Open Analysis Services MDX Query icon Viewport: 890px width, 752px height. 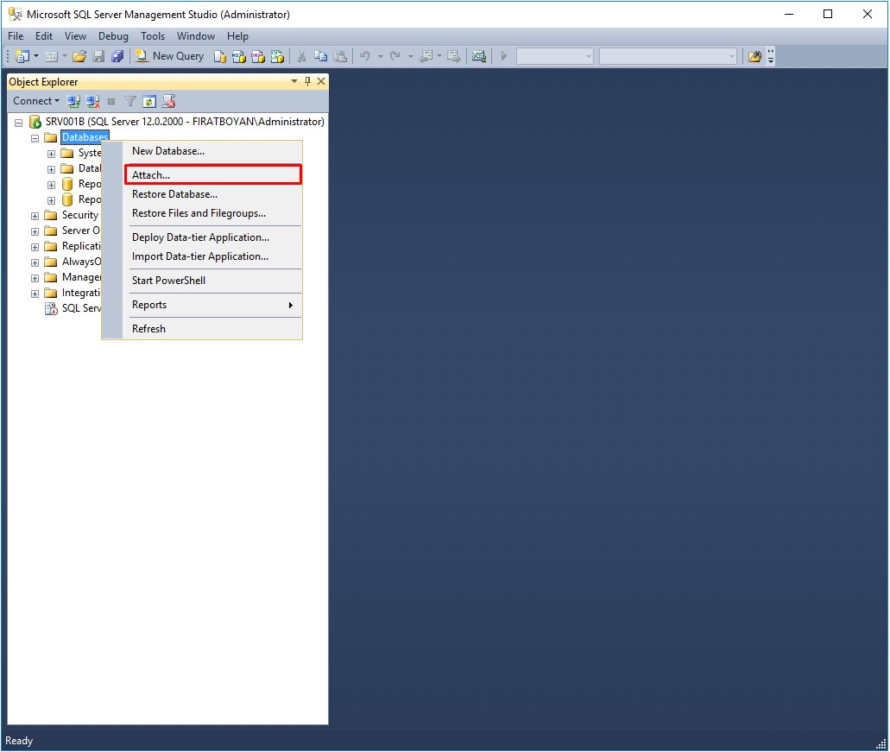pyautogui.click(x=239, y=56)
